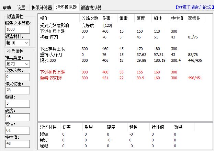Click the 硬度 column header in the upper table
Screen dimensions: 214x151
143,18
